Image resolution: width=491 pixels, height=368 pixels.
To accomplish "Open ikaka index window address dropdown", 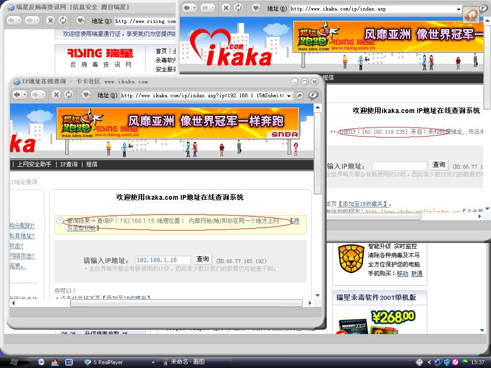I will 458,9.
